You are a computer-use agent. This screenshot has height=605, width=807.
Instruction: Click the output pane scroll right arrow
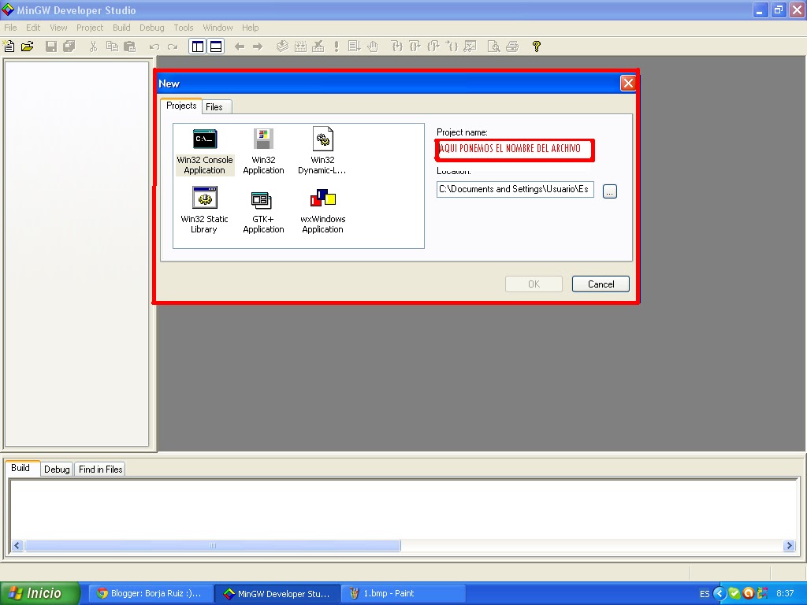coord(789,545)
